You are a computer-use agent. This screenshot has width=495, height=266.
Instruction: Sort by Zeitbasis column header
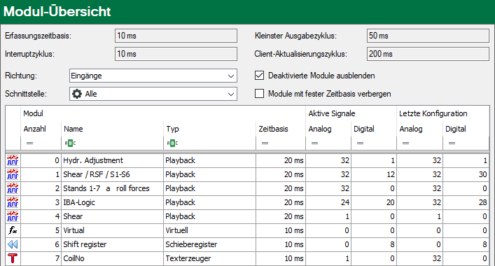click(273, 129)
